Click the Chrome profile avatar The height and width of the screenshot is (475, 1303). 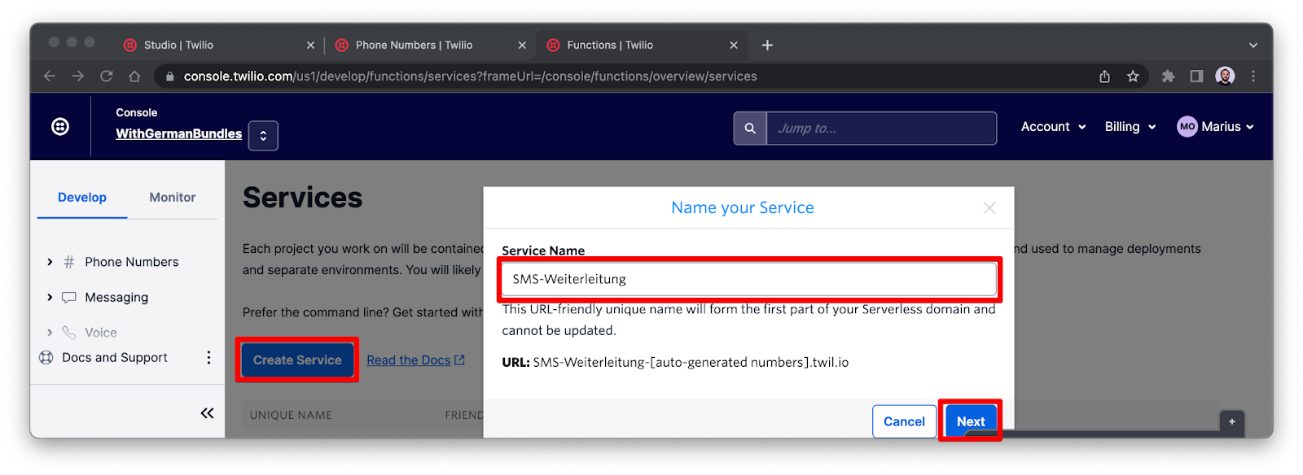tap(1225, 76)
